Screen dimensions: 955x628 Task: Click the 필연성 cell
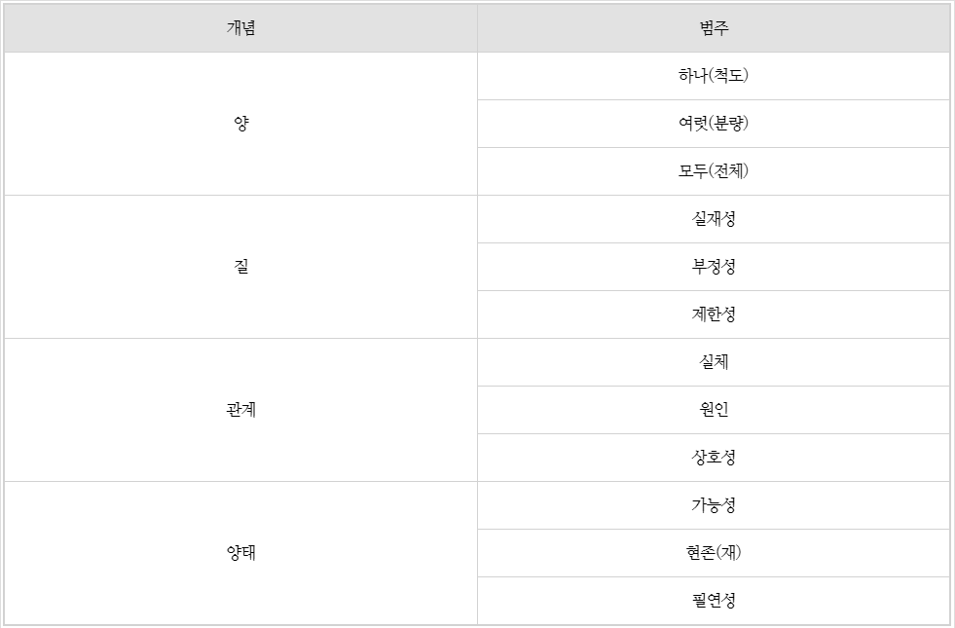tap(714, 601)
